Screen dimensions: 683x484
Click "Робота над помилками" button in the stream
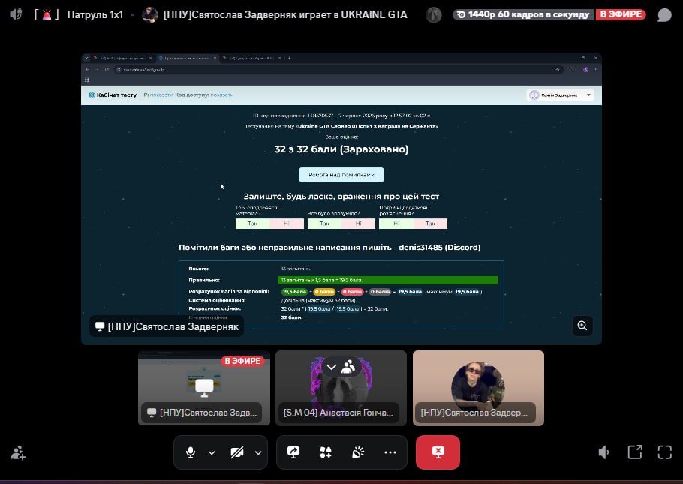tap(341, 175)
